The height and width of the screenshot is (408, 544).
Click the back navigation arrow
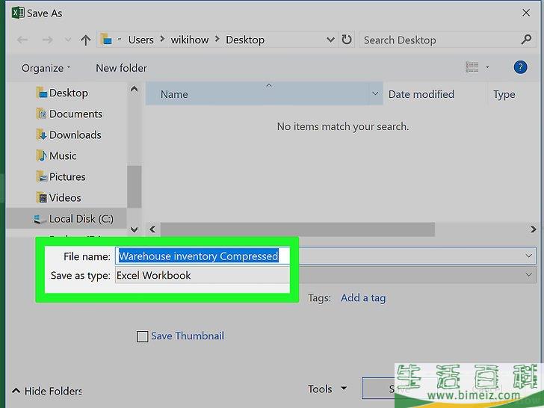tap(21, 40)
